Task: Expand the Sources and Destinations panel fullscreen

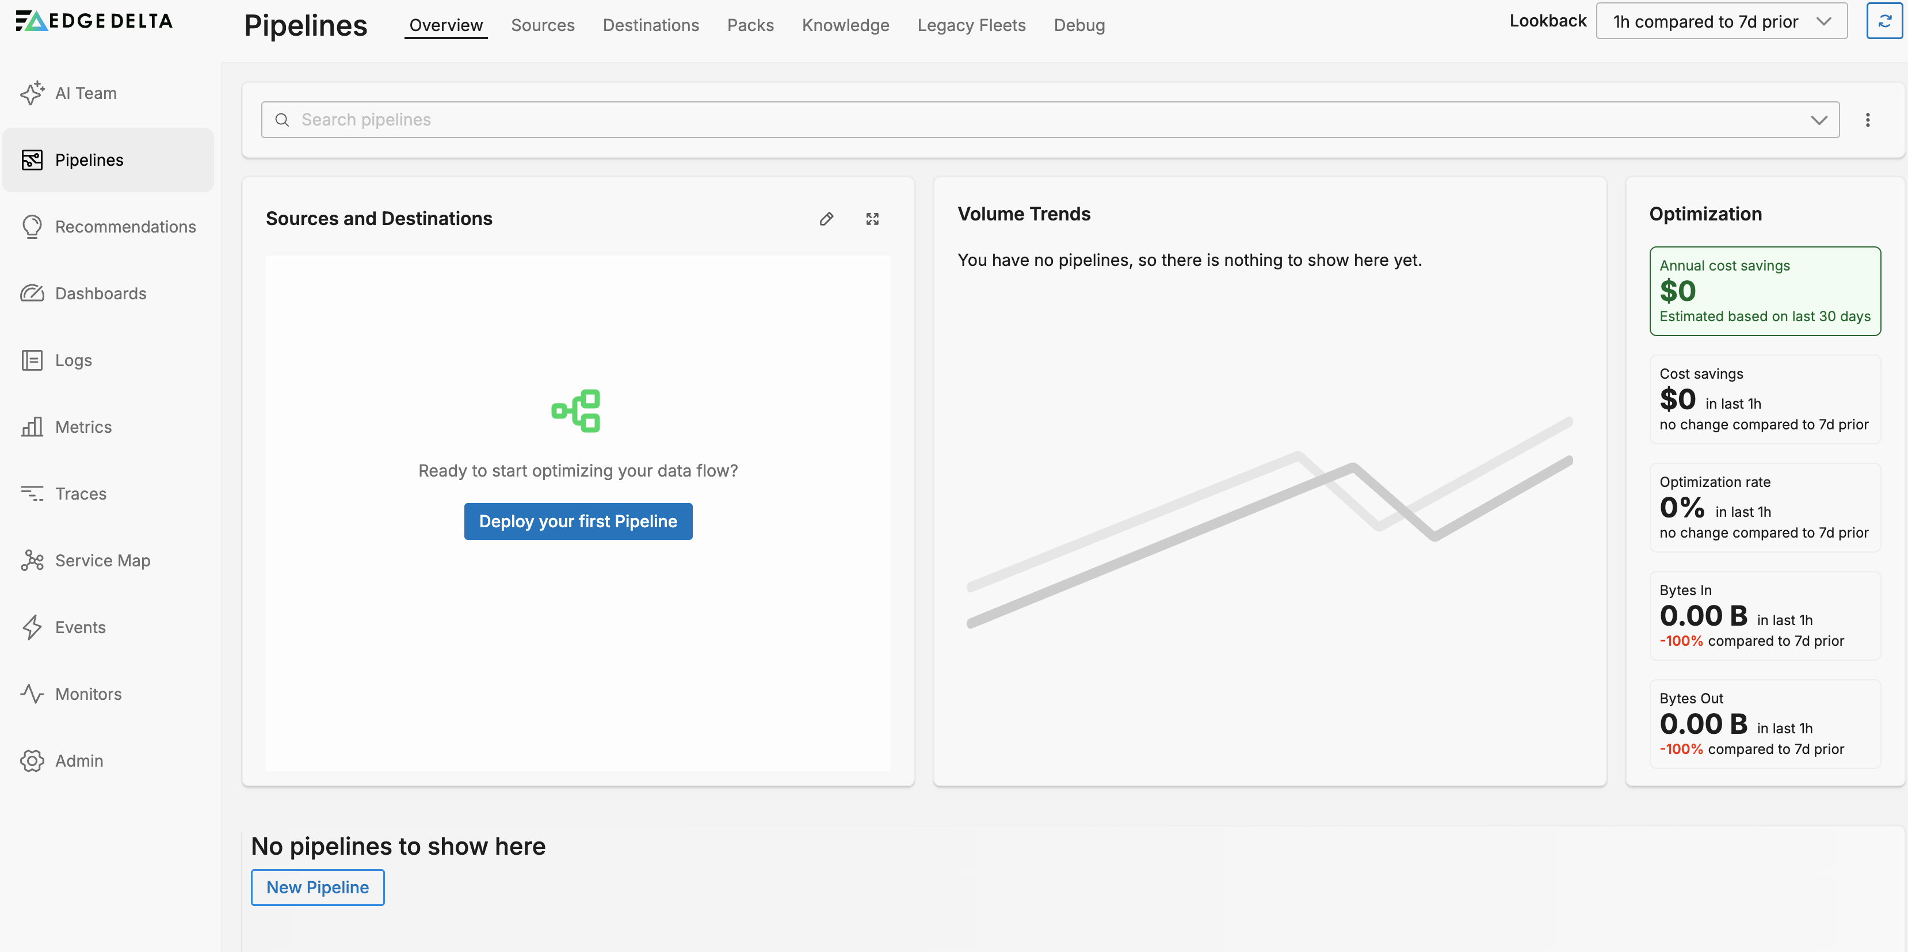Action: 872,219
